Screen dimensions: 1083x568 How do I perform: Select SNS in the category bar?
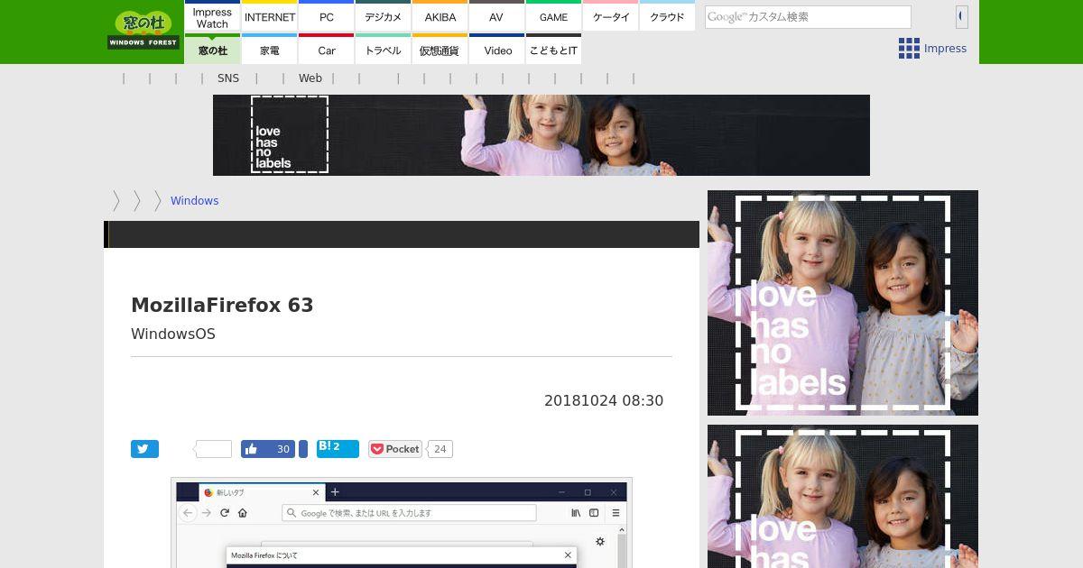[228, 78]
